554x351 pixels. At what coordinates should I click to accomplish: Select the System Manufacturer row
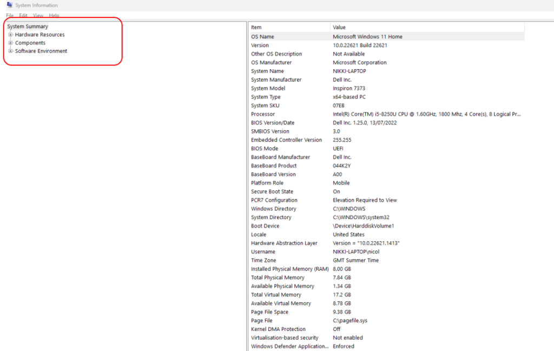387,80
